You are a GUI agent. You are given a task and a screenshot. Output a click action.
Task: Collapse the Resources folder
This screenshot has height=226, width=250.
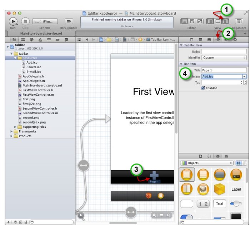point(16,58)
